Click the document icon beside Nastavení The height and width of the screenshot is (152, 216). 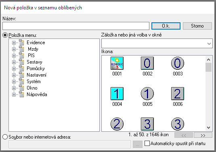click(x=21, y=75)
